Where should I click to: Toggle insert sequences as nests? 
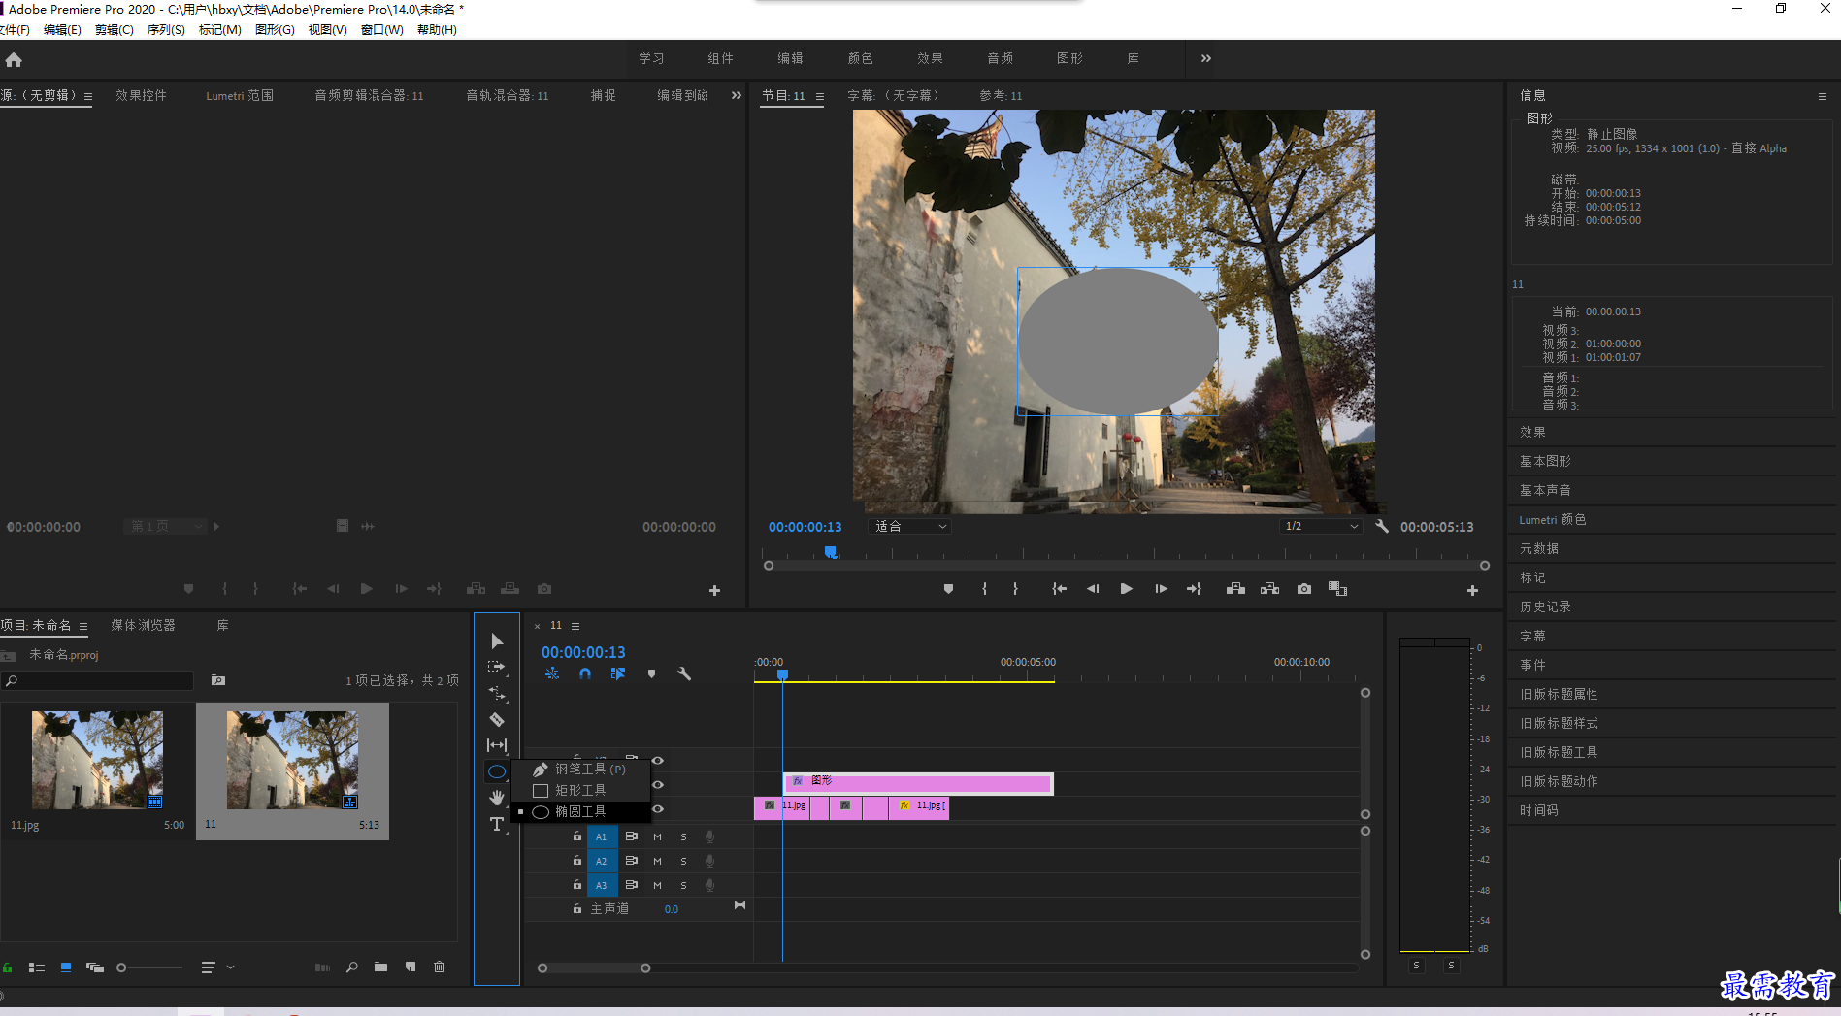point(551,673)
